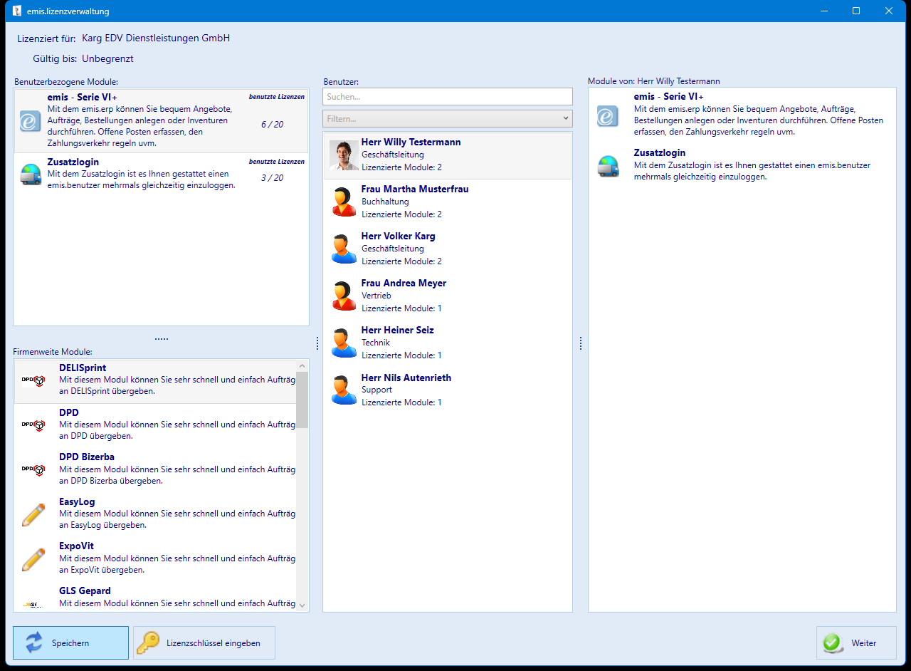Click the EasyLog pencil icon
This screenshot has width=911, height=671.
pos(33,514)
